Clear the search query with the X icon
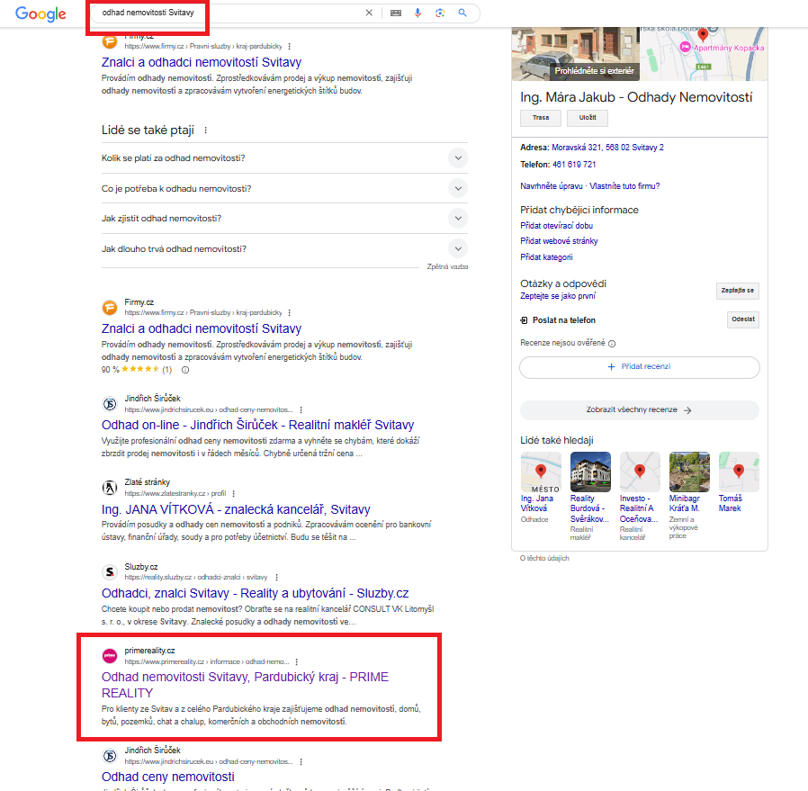 369,13
